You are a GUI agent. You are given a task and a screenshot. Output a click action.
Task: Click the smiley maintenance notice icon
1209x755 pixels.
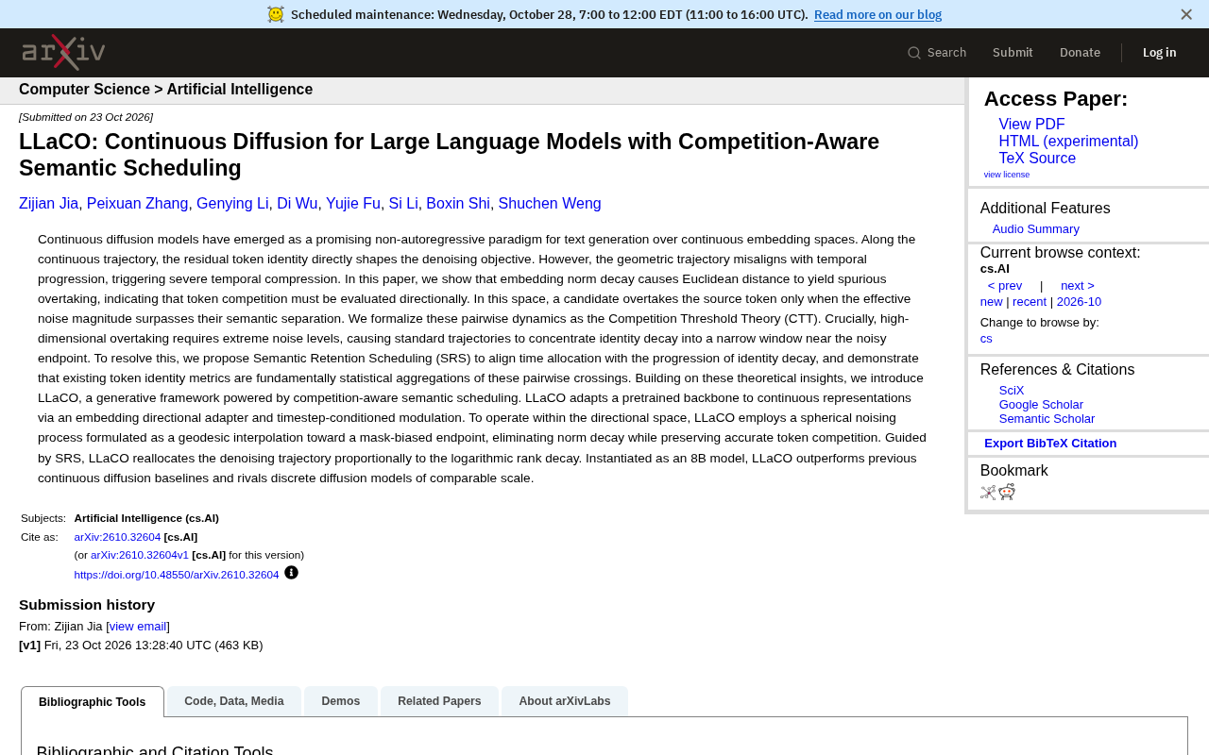coord(276,14)
